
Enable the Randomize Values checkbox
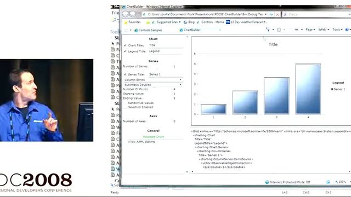click(126, 103)
